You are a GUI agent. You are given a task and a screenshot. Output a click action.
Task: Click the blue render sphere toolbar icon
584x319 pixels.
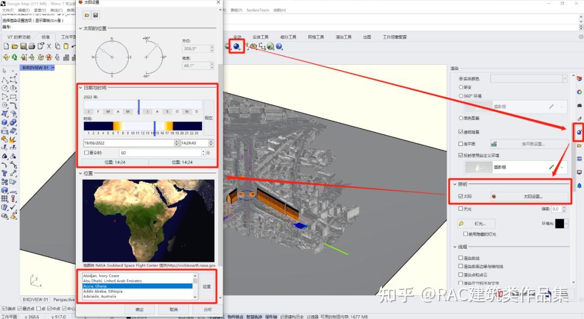click(236, 46)
